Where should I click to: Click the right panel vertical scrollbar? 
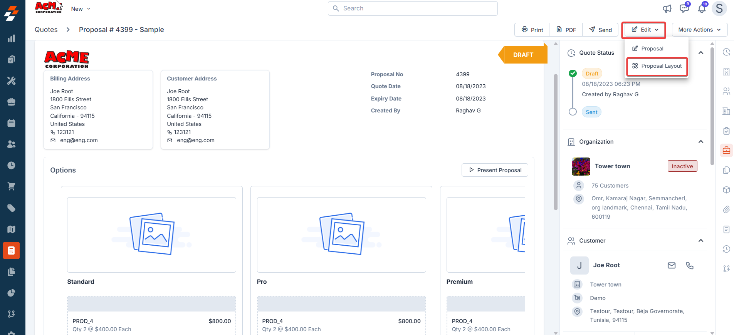click(712, 106)
